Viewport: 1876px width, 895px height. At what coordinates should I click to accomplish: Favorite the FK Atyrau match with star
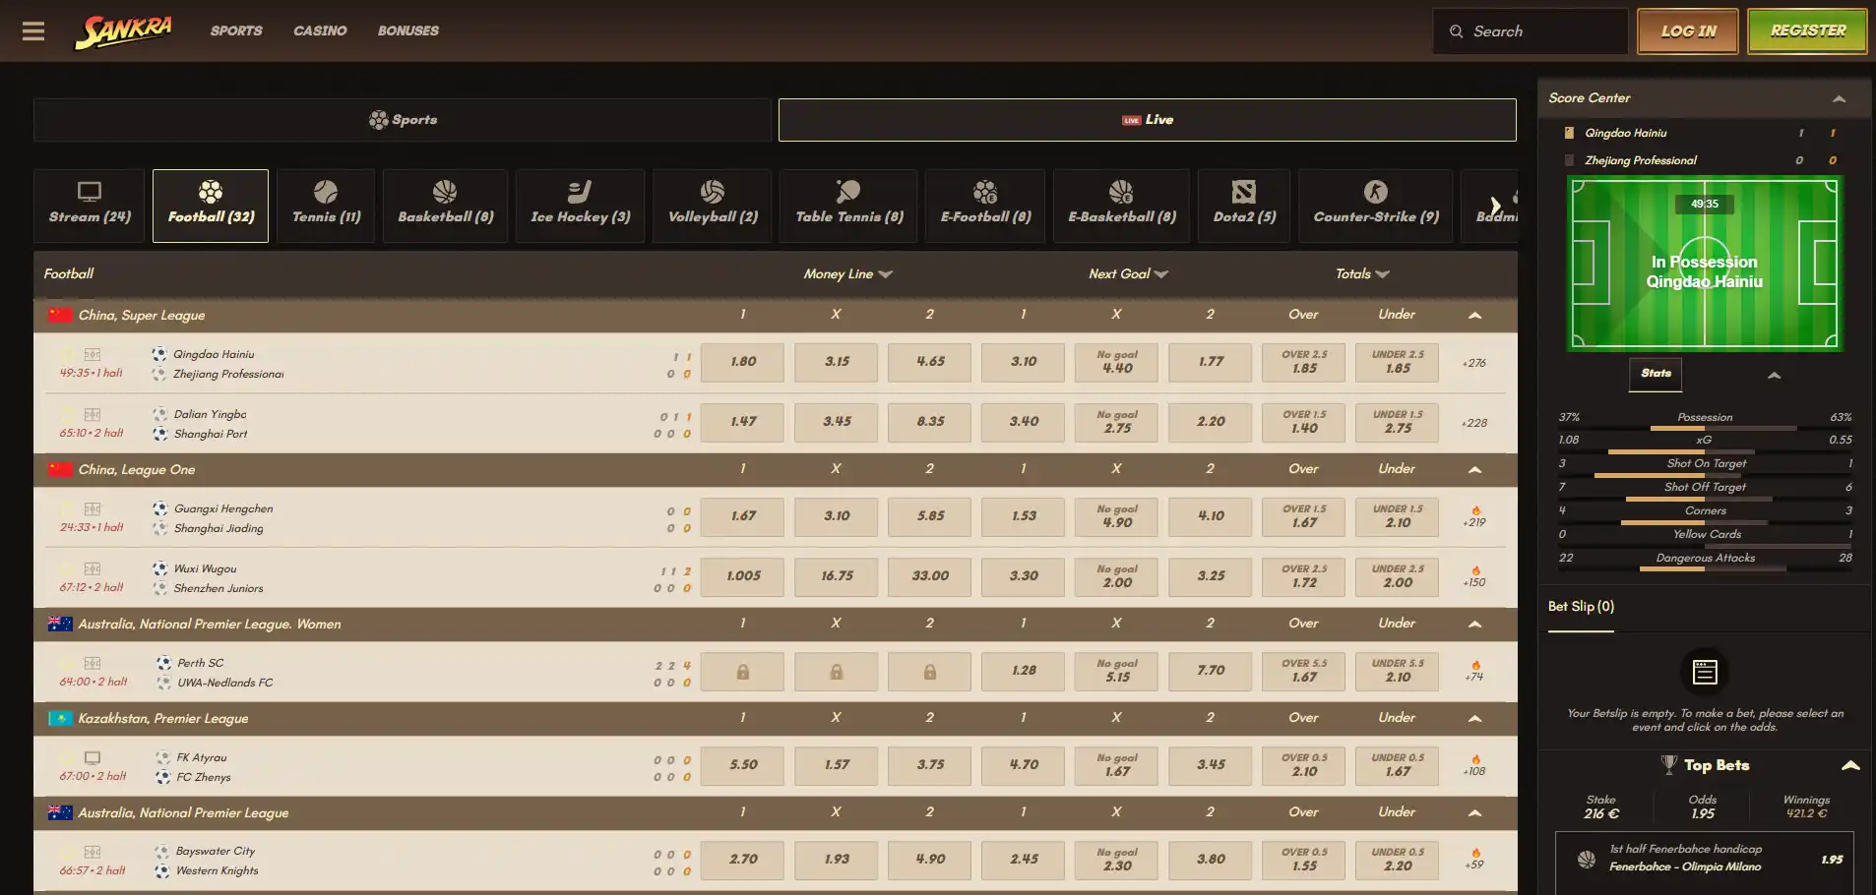[x=67, y=757]
